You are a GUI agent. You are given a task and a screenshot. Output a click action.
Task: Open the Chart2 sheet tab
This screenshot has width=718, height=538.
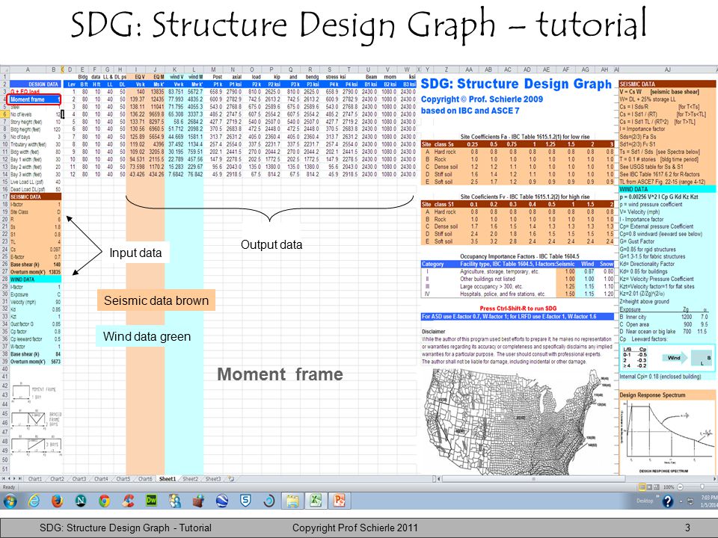(58, 479)
